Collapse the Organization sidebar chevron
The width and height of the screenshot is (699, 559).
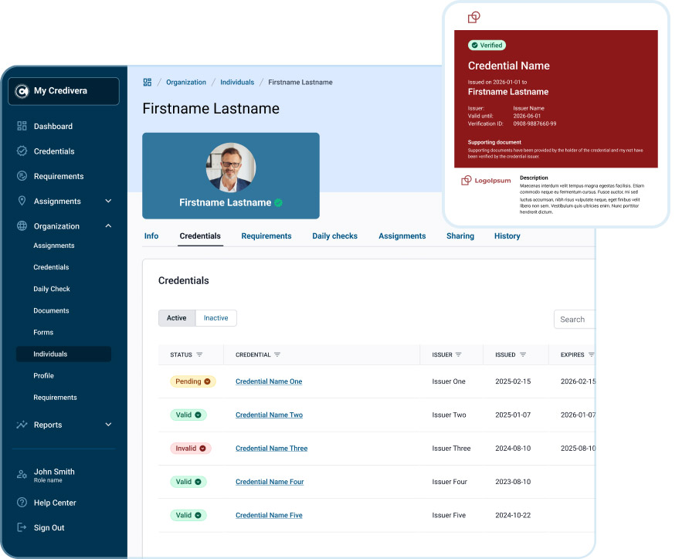(x=108, y=226)
